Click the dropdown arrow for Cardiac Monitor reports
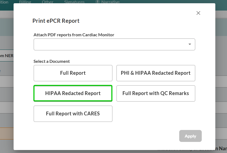Viewport: 227px width, 153px height. (190, 44)
